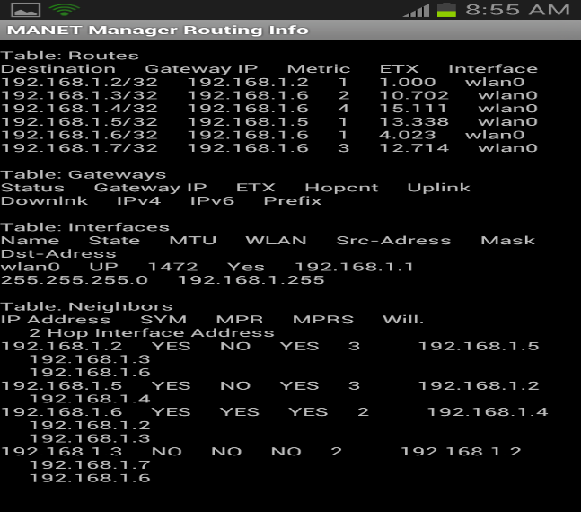Click the Metric column header
Viewport: 581px width, 512px height.
319,69
